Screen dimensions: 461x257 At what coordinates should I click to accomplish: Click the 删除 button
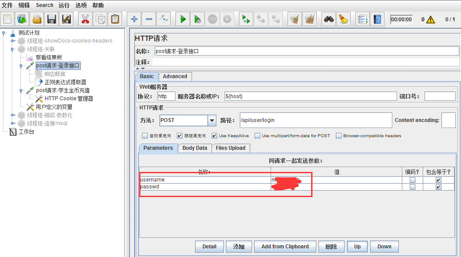(x=332, y=247)
